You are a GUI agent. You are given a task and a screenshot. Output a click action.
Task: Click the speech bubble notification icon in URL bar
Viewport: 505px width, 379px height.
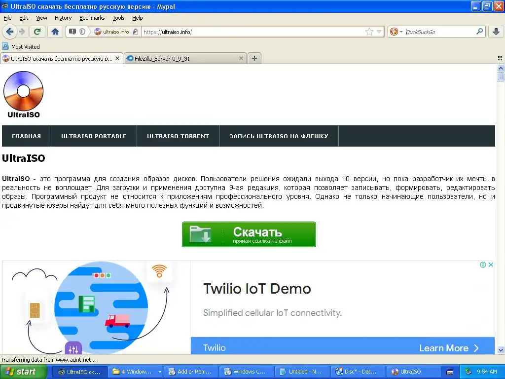72,32
